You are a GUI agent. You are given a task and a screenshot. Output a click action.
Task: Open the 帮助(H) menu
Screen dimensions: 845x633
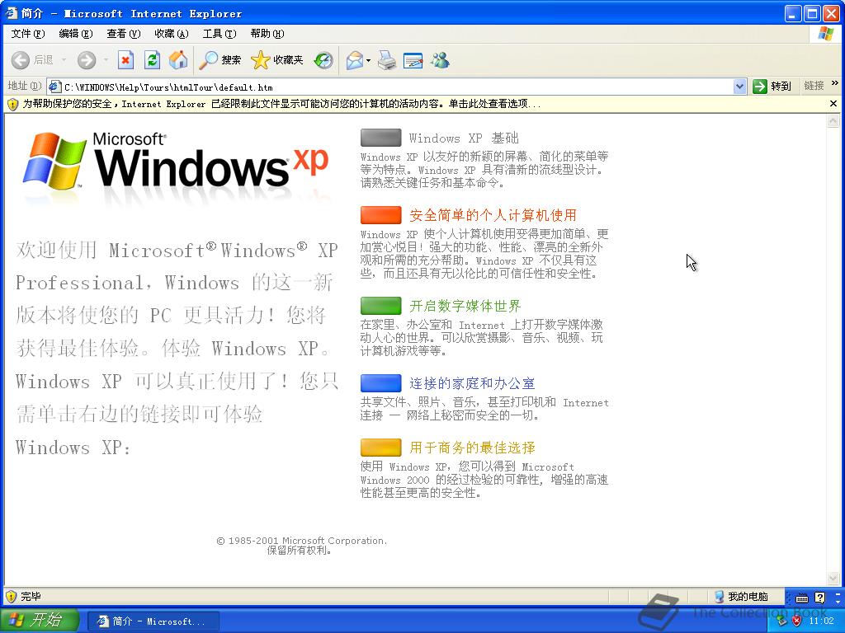(x=267, y=33)
